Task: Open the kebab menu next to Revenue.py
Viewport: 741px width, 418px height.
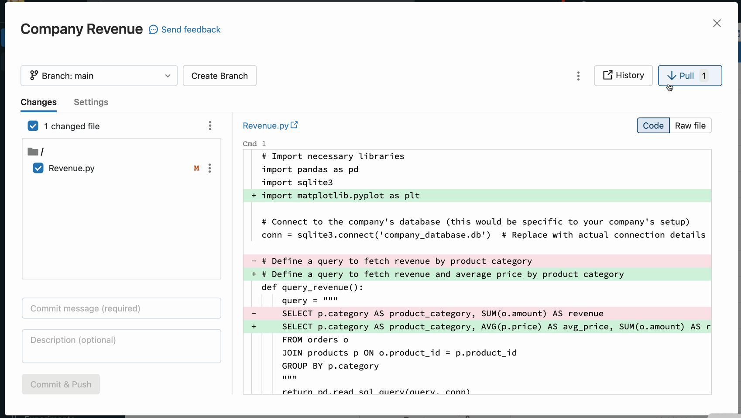Action: point(210,168)
